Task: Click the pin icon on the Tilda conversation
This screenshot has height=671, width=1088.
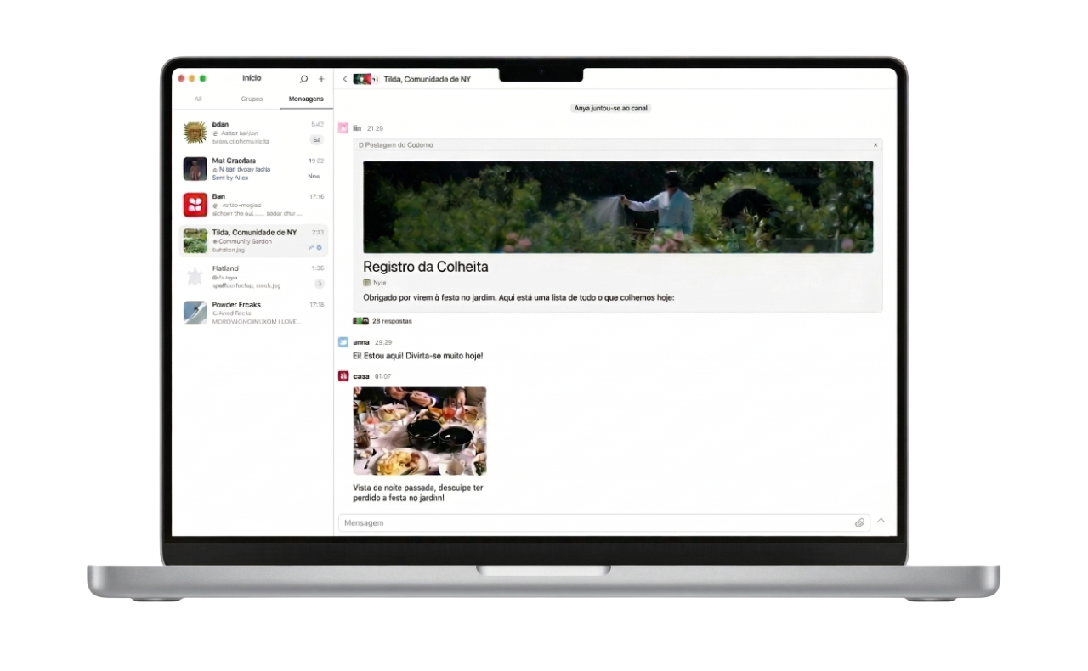Action: tap(312, 247)
